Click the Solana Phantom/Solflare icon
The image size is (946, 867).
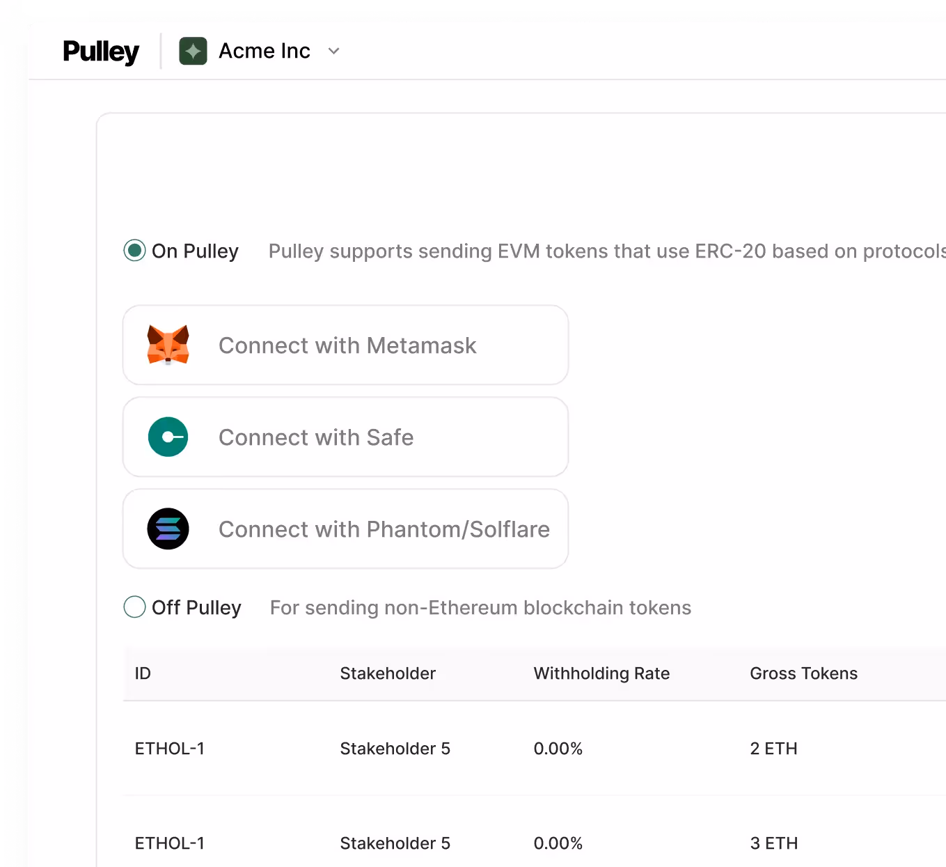[168, 529]
